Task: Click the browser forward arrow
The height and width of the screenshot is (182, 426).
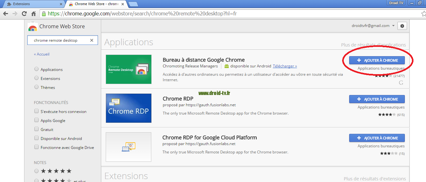Action: pos(15,14)
